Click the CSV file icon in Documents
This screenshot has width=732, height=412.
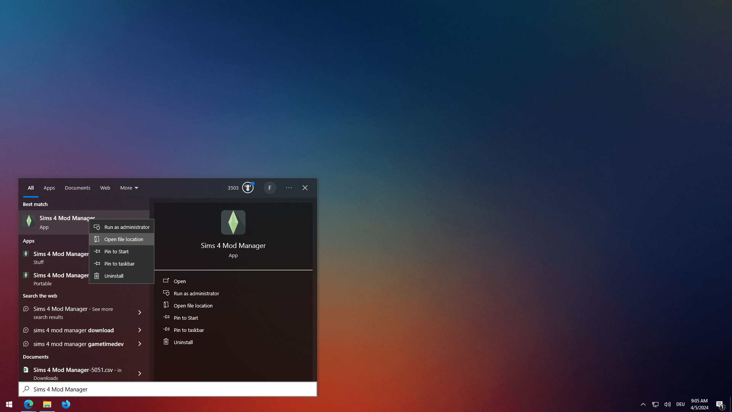[x=26, y=370]
